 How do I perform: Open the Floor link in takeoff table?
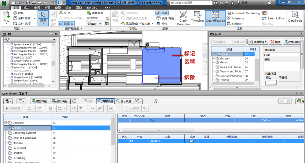pyautogui.click(x=152, y=121)
